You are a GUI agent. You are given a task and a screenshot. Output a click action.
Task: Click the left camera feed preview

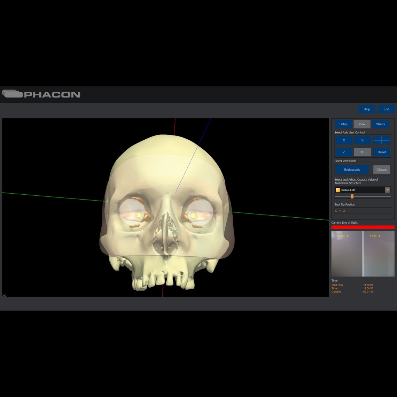pos(347,254)
